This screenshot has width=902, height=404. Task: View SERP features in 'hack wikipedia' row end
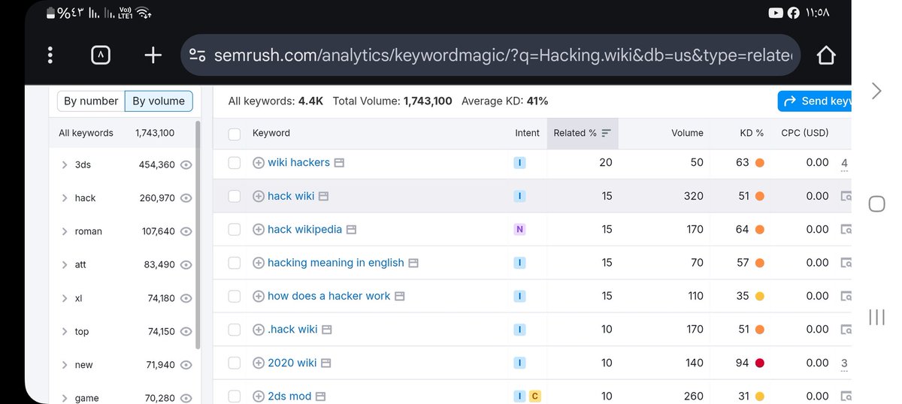(x=846, y=229)
